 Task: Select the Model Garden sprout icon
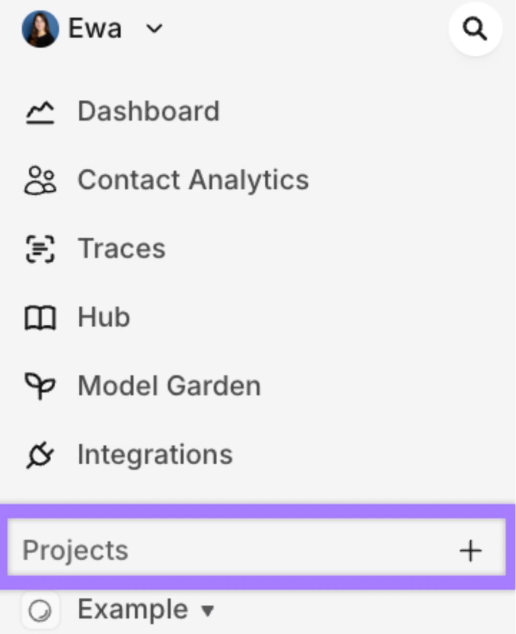pyautogui.click(x=38, y=385)
